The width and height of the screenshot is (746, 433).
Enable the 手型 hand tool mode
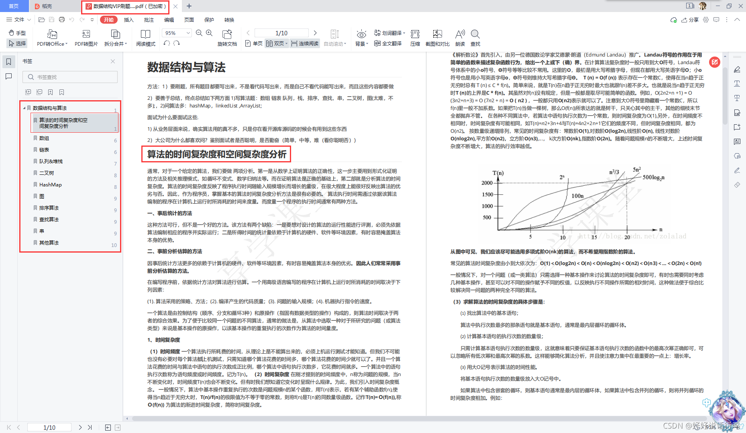[x=17, y=33]
